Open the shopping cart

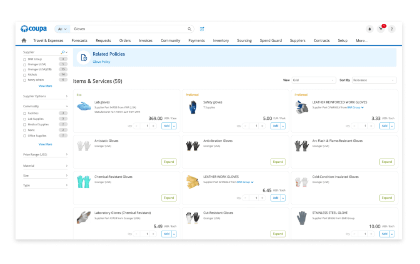click(381, 29)
